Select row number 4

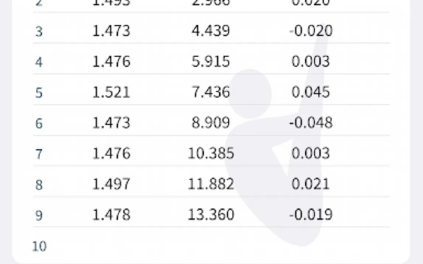pyautogui.click(x=39, y=62)
